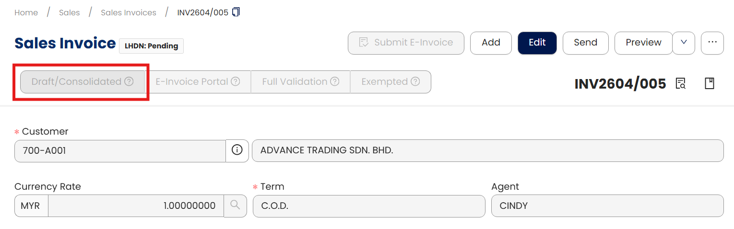Navigate to Home breadcrumb
This screenshot has height=229, width=734.
coord(26,12)
